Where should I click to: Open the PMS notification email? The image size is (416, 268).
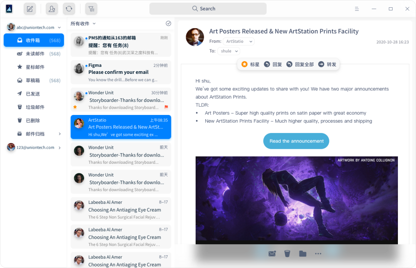point(121,45)
